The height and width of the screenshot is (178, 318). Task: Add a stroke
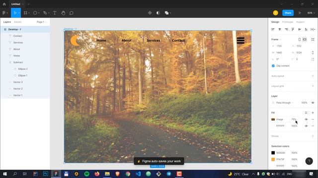tap(313, 136)
